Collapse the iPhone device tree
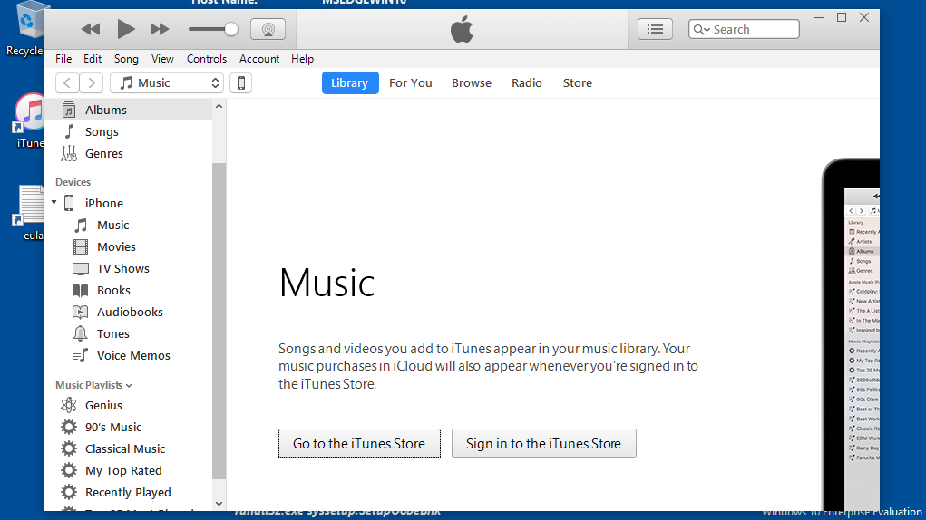 click(x=54, y=203)
